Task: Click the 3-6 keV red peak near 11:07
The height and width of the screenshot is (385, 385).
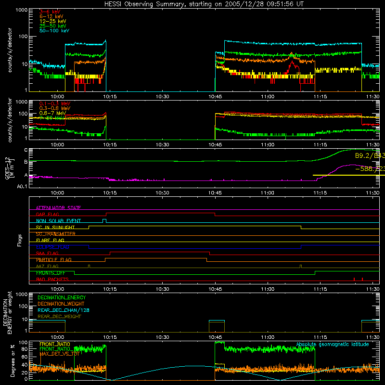Action: (x=292, y=64)
